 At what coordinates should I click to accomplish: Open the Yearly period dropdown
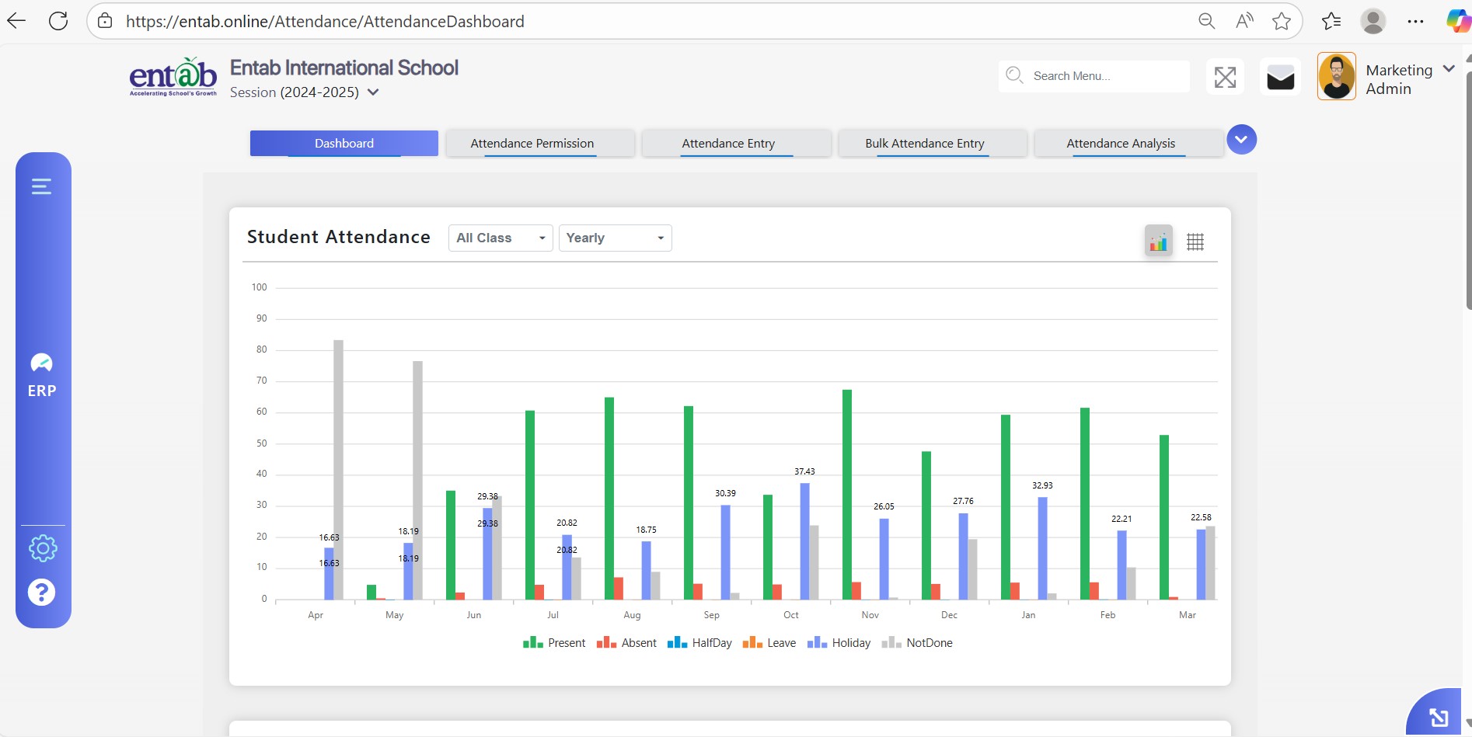click(615, 238)
